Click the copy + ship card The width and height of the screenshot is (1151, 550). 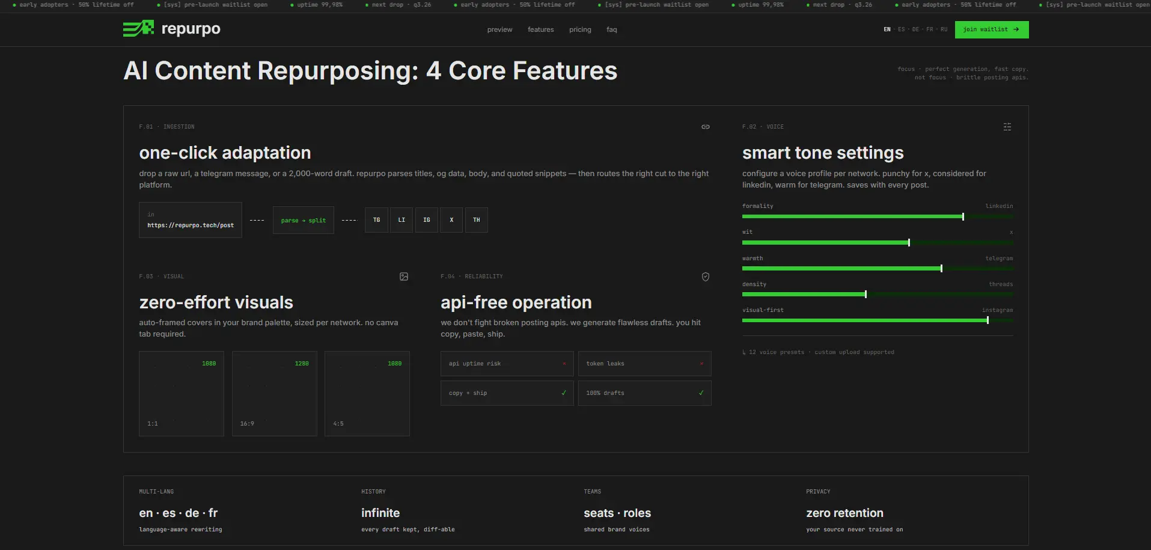(x=507, y=393)
